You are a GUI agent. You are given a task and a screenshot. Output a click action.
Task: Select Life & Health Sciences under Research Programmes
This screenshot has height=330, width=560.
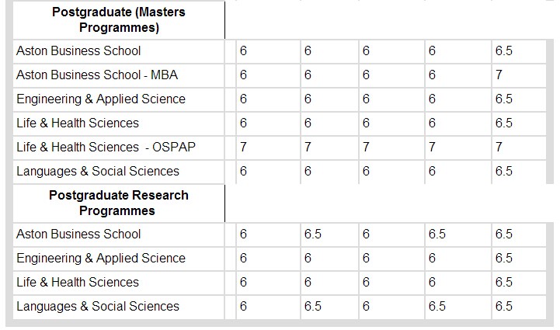tap(78, 282)
